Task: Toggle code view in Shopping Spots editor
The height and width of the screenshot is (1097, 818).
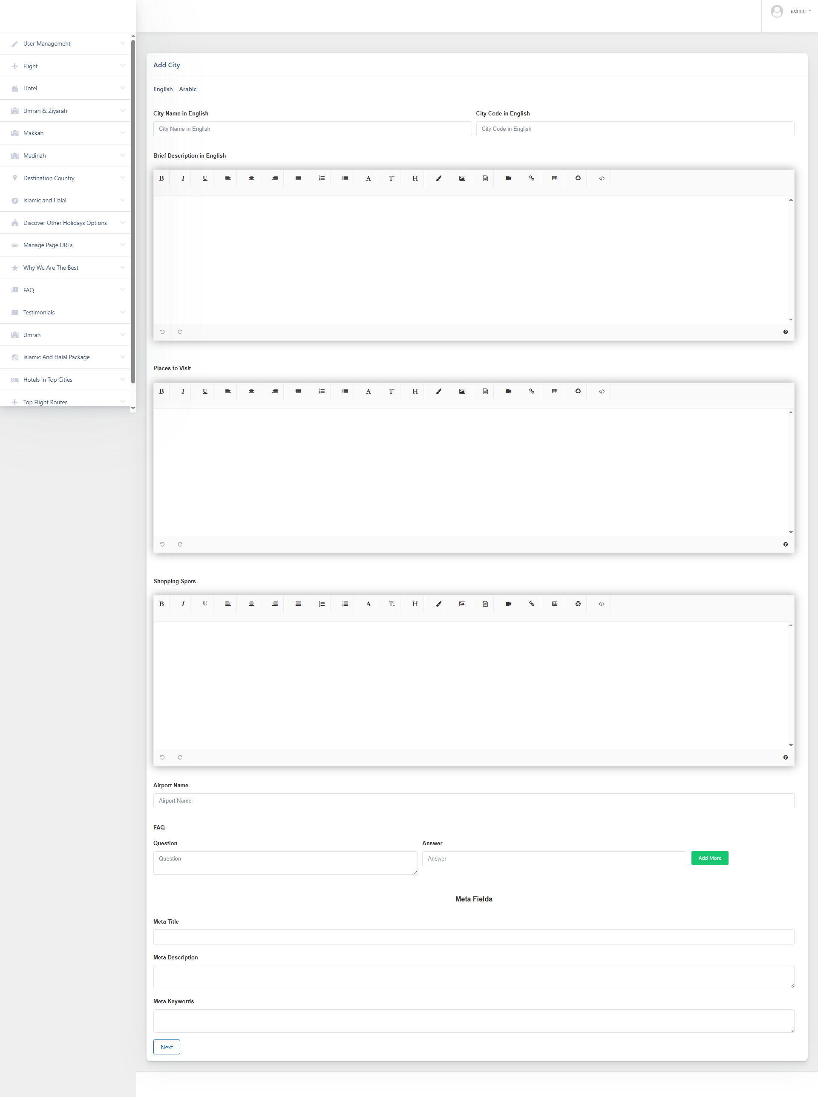Action: 601,604
